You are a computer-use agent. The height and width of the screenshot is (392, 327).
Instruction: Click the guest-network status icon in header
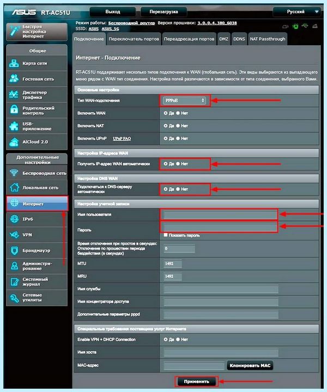click(286, 26)
